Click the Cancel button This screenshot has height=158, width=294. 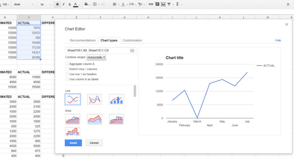point(94,143)
